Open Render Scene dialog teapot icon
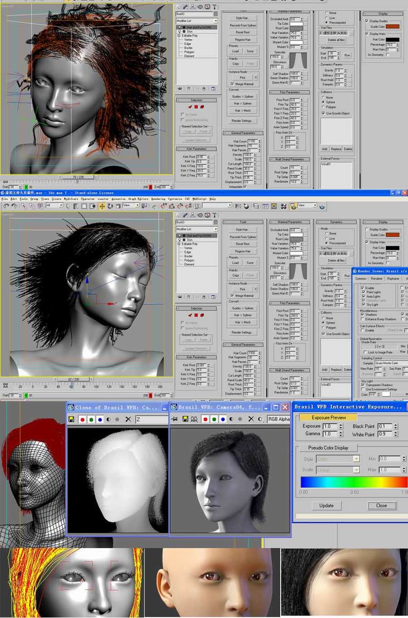Image resolution: width=408 pixels, height=618 pixels. click(293, 206)
